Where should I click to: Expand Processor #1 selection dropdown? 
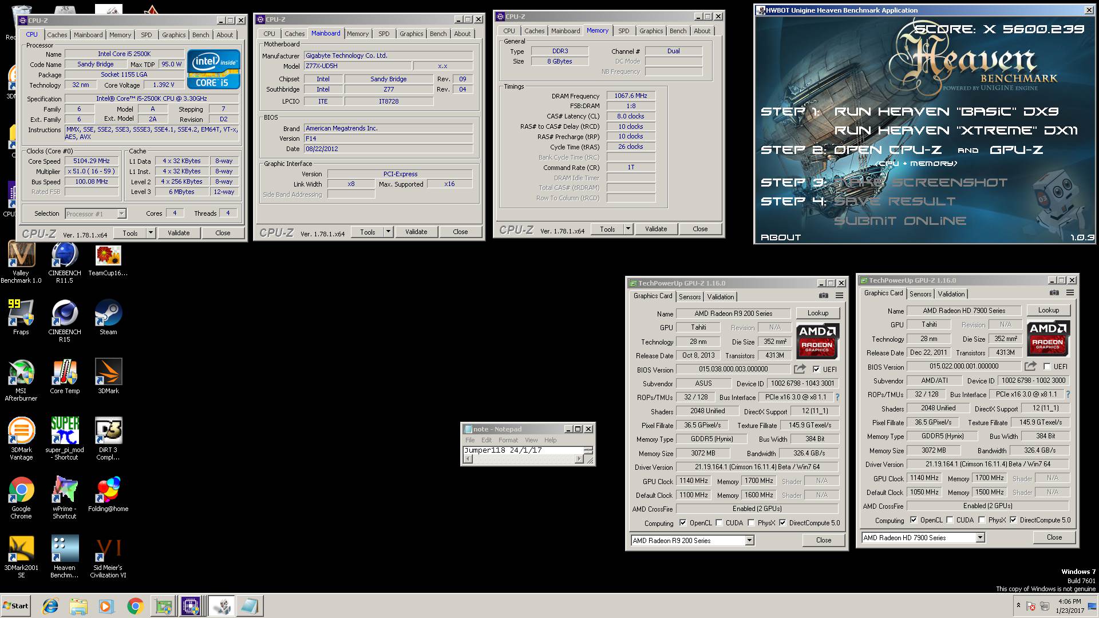[x=121, y=213]
